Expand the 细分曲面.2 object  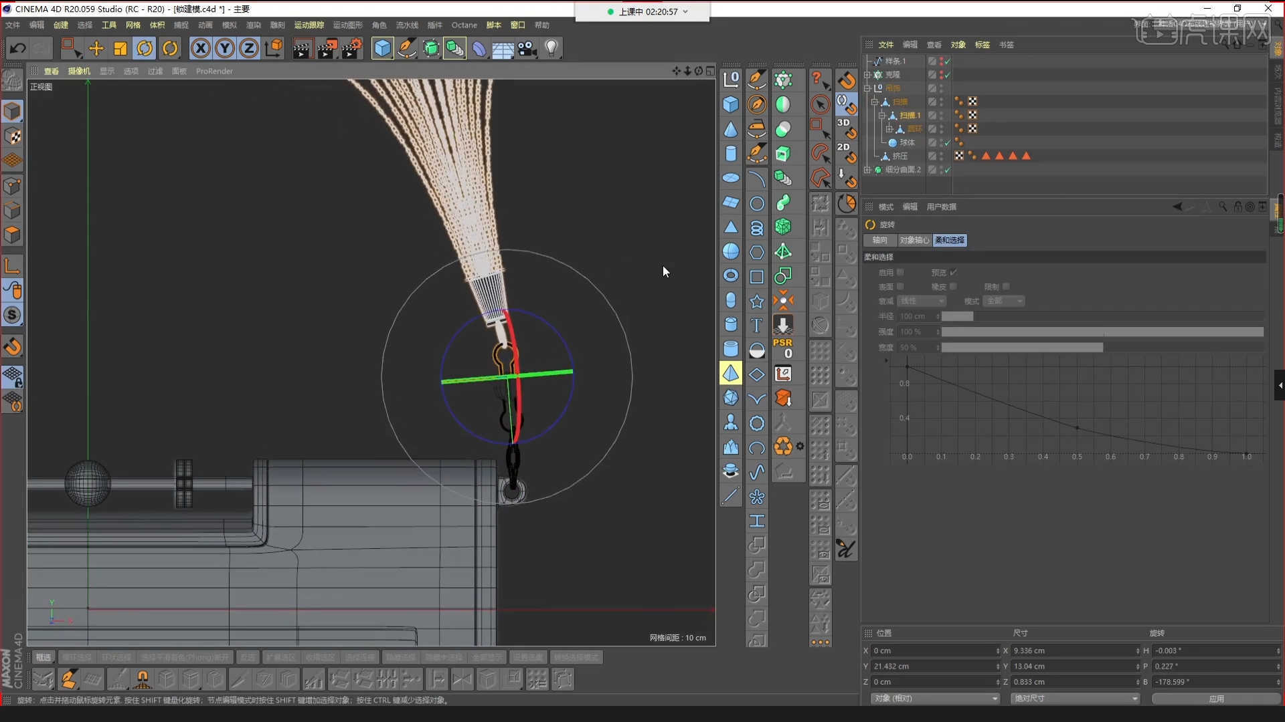pyautogui.click(x=867, y=170)
